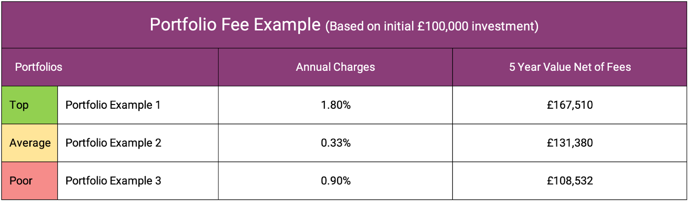Click the Annual Charges column header
This screenshot has height=202, width=689.
tap(335, 67)
